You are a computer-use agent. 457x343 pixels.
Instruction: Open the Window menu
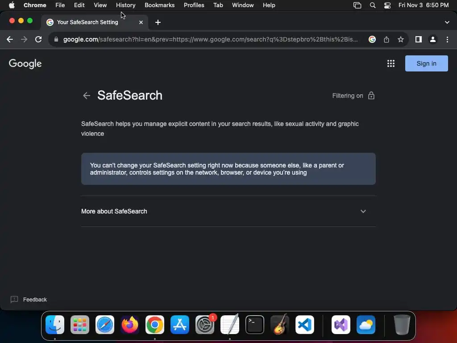[x=243, y=5]
